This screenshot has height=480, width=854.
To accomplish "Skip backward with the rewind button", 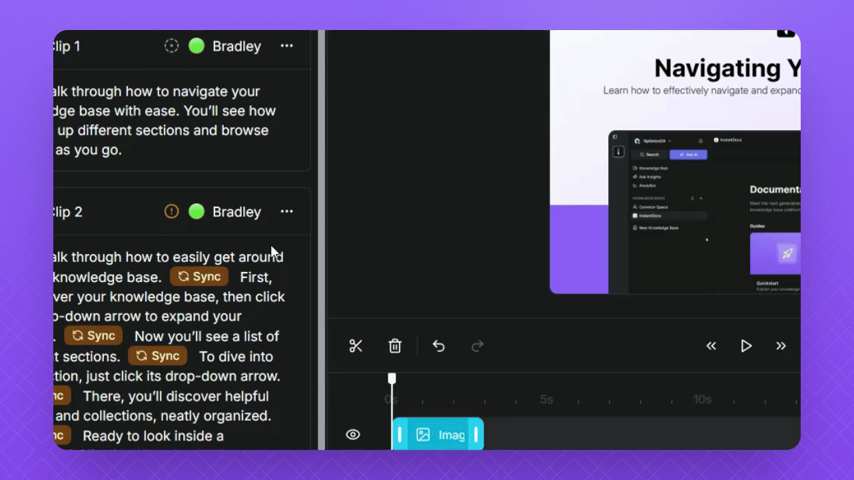I will [x=711, y=346].
